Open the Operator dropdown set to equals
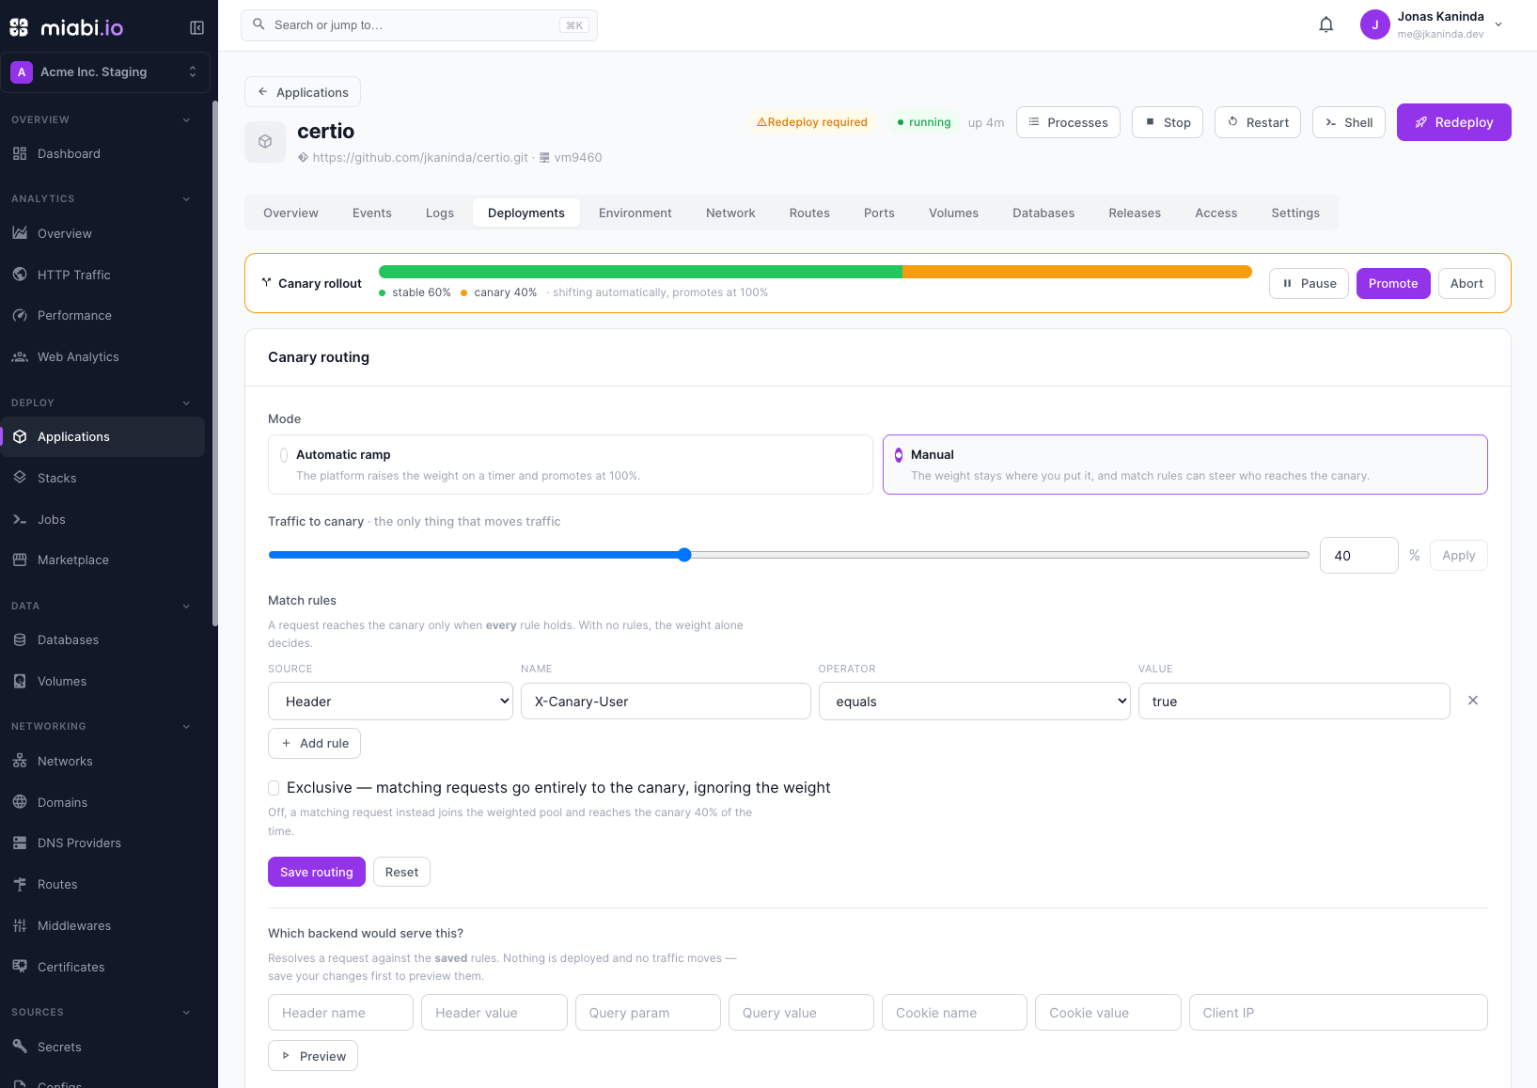1537x1088 pixels. pos(974,702)
